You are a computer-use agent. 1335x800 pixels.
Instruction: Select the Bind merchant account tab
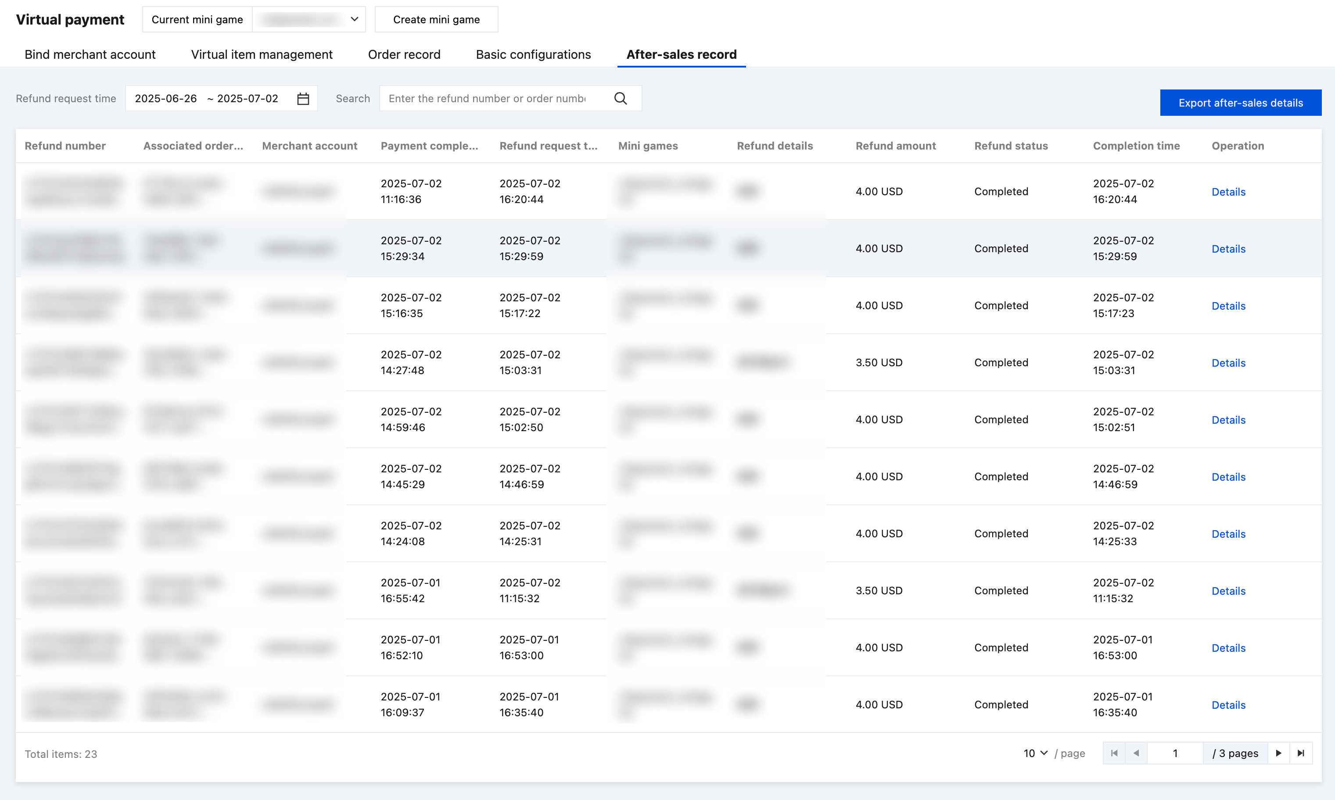(x=90, y=54)
